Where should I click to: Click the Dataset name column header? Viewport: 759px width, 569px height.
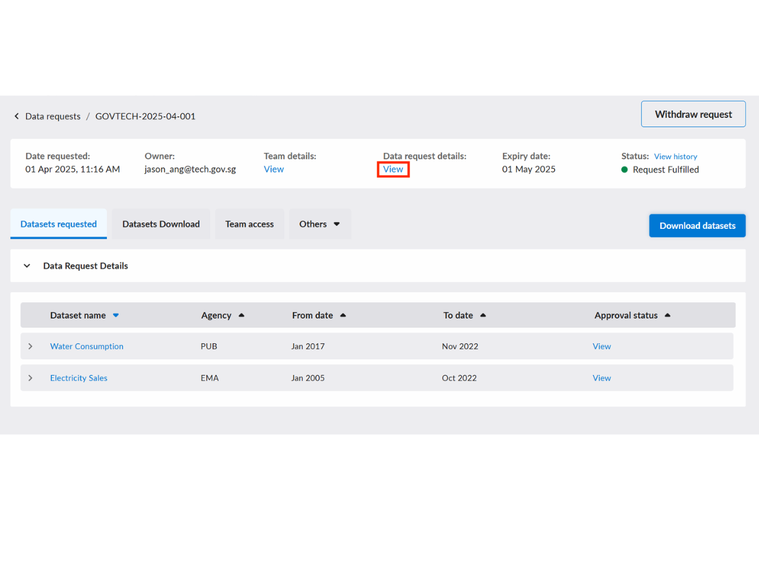coord(78,315)
